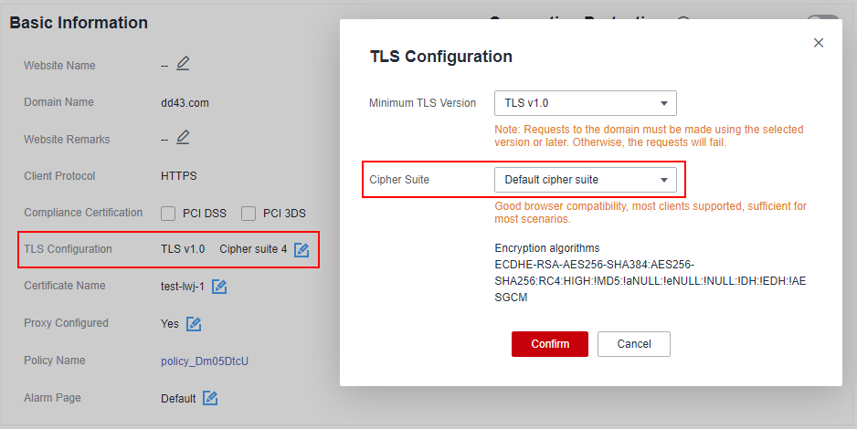Viewport: 857px width, 429px height.
Task: Select the dd43.com domain name text
Action: (185, 103)
